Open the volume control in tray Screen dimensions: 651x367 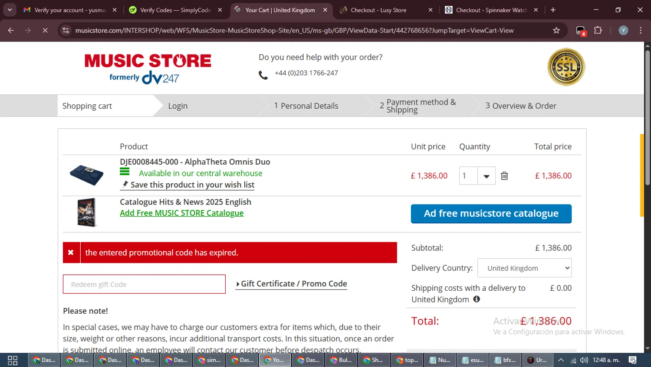pos(584,360)
